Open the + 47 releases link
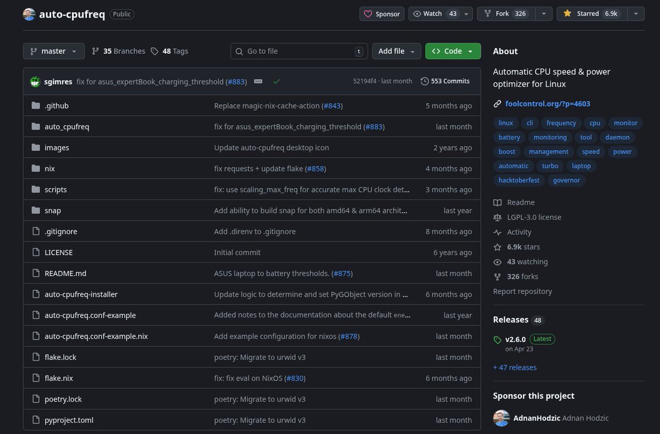Viewport: 660px width, 434px height. click(515, 367)
